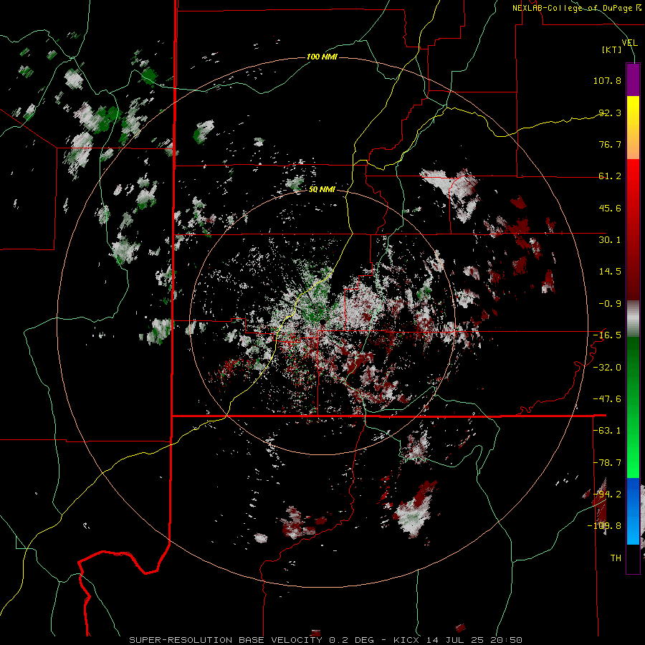Click the -109.8 velocity scale value
The width and height of the screenshot is (645, 645).
(604, 526)
